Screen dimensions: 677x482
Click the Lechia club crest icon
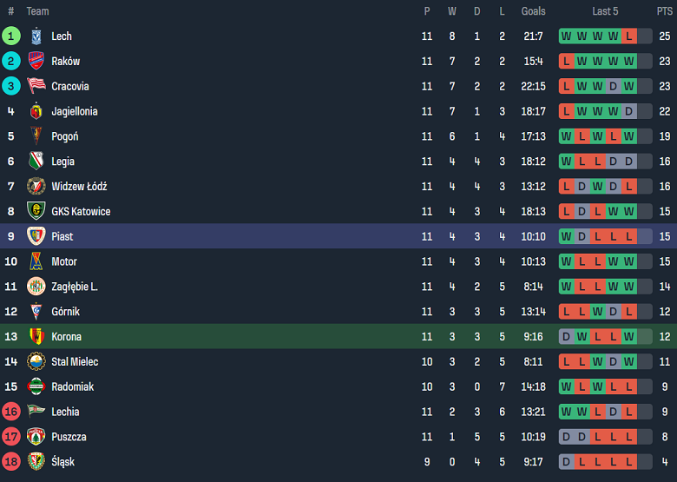tap(36, 412)
